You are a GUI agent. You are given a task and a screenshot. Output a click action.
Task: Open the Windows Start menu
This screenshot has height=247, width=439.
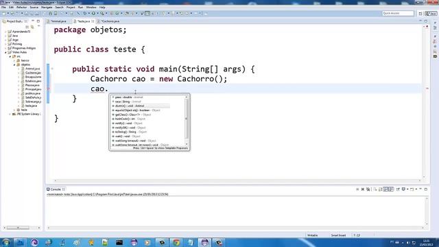coord(6,242)
